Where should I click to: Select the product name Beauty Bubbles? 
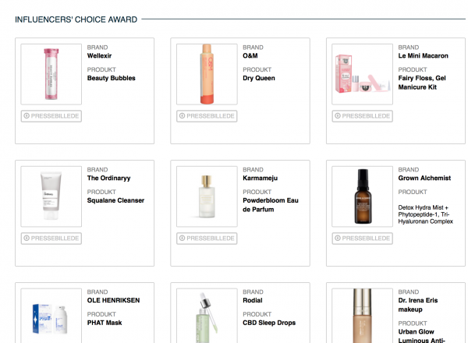tap(112, 78)
